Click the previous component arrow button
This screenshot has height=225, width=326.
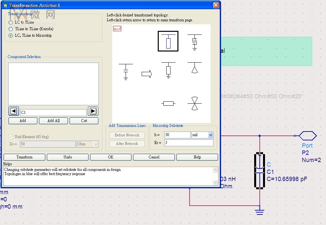tap(14, 111)
